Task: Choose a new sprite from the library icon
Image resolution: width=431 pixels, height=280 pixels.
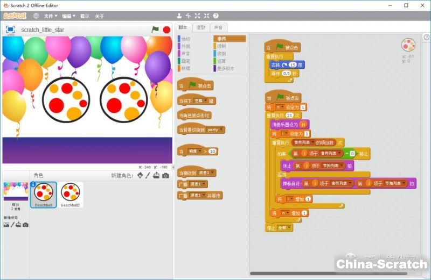Action: tap(140, 175)
